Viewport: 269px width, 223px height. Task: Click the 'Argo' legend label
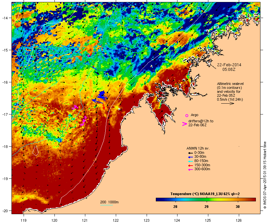point(195,115)
